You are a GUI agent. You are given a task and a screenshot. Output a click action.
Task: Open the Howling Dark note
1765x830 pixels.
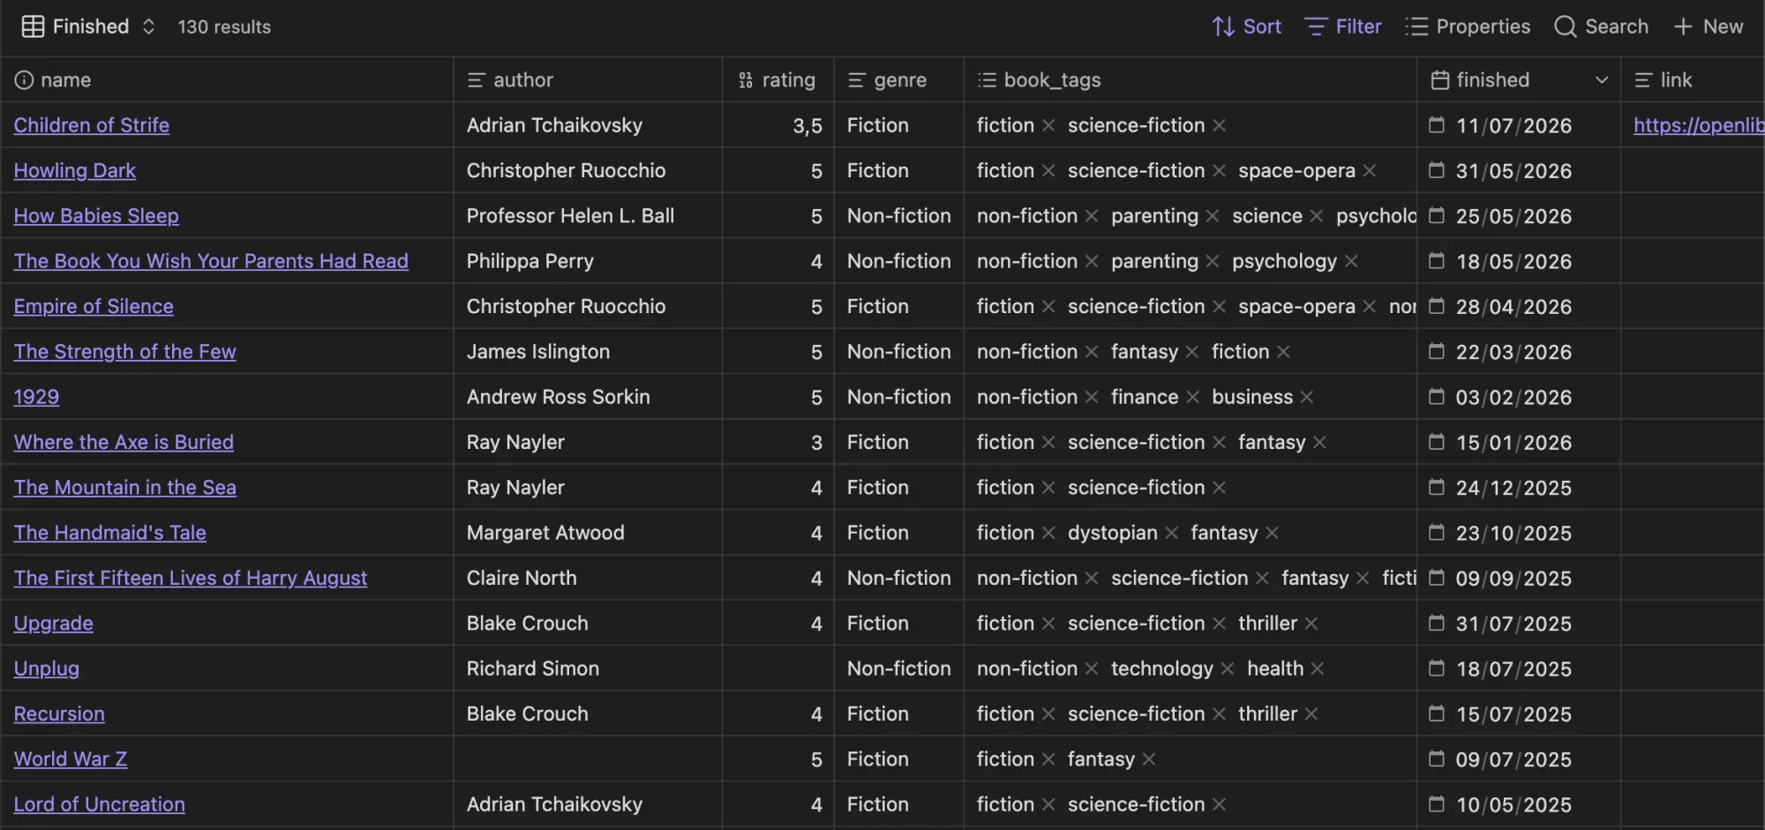point(75,170)
